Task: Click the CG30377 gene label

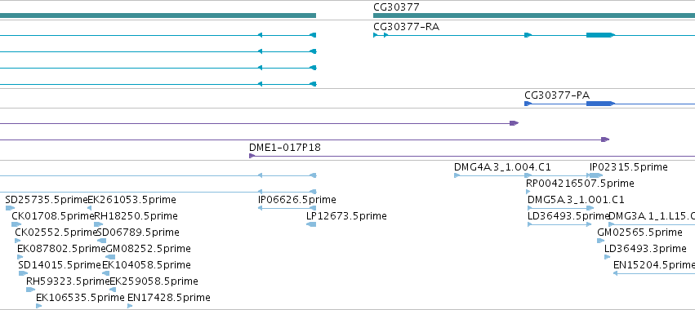Action: coord(396,7)
